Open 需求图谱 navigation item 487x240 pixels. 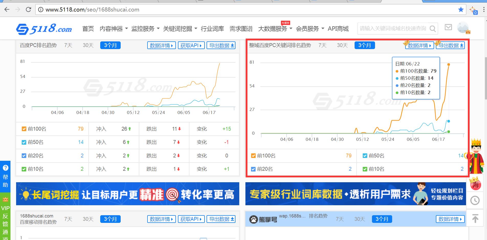[x=241, y=29]
